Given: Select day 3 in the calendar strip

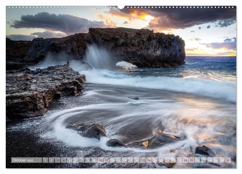Looking at the screenshot, I should point(57,160).
